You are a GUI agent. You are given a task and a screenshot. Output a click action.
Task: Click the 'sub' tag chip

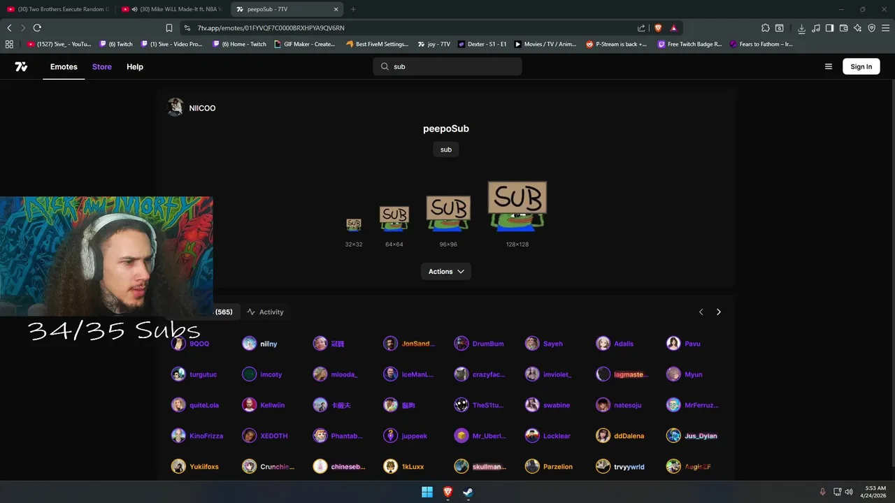point(446,150)
